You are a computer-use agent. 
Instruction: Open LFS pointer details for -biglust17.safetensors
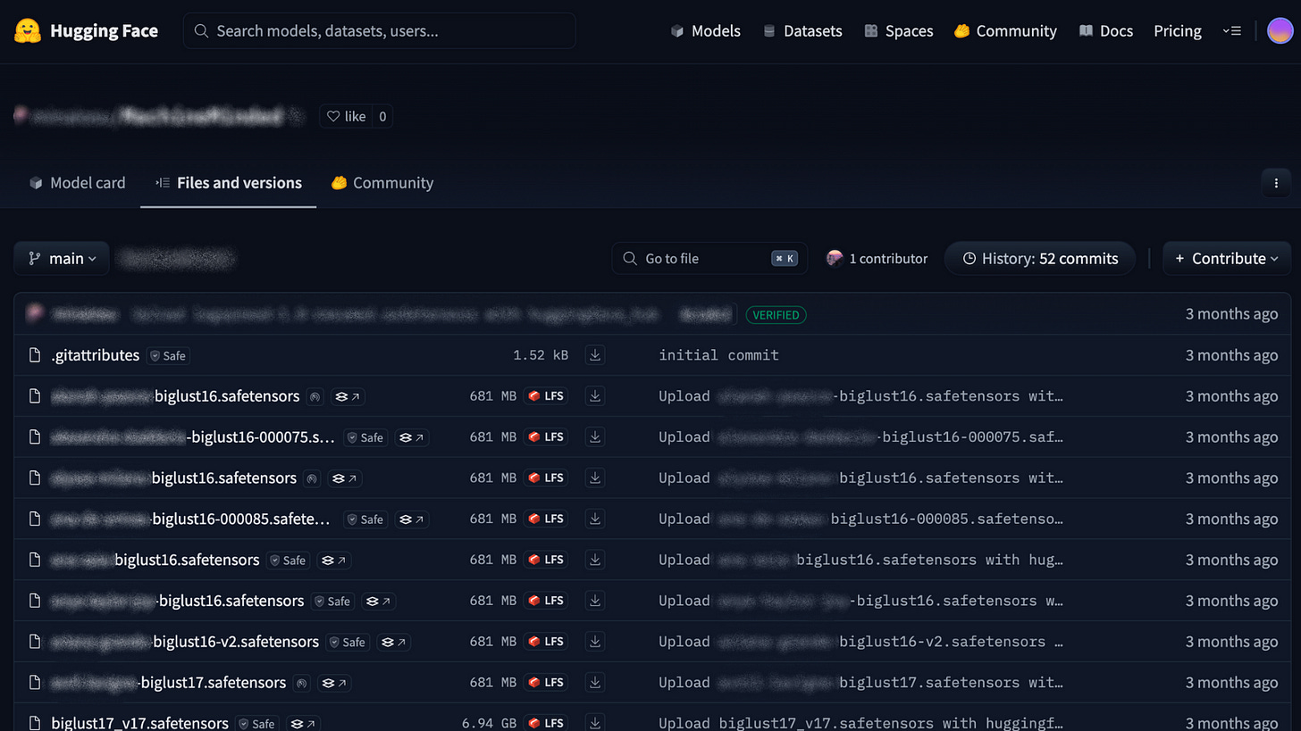pyautogui.click(x=333, y=683)
